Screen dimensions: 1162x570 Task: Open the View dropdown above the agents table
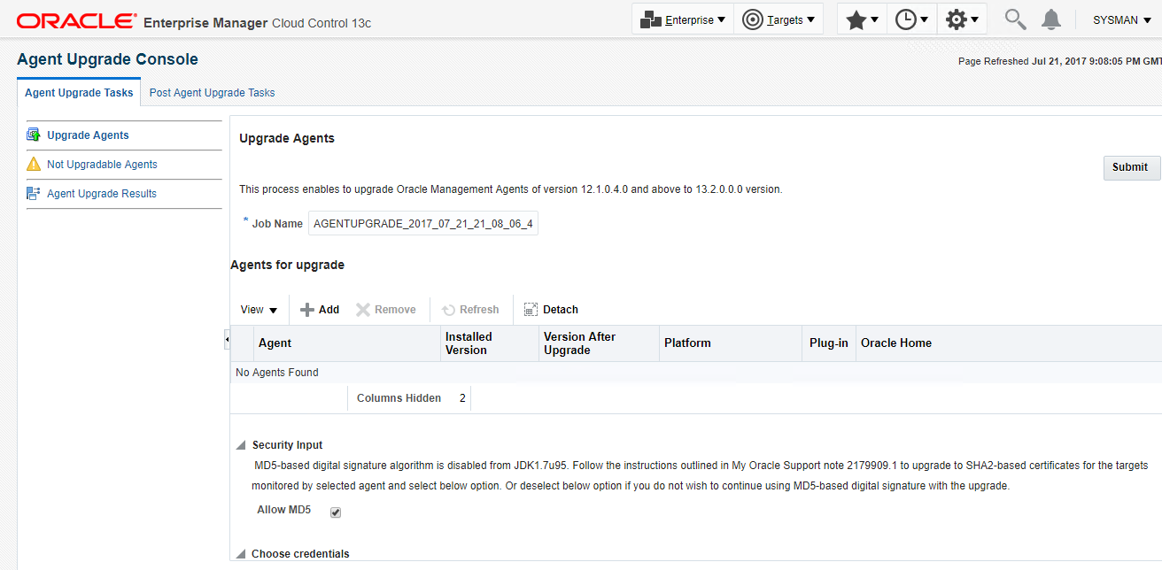click(258, 309)
